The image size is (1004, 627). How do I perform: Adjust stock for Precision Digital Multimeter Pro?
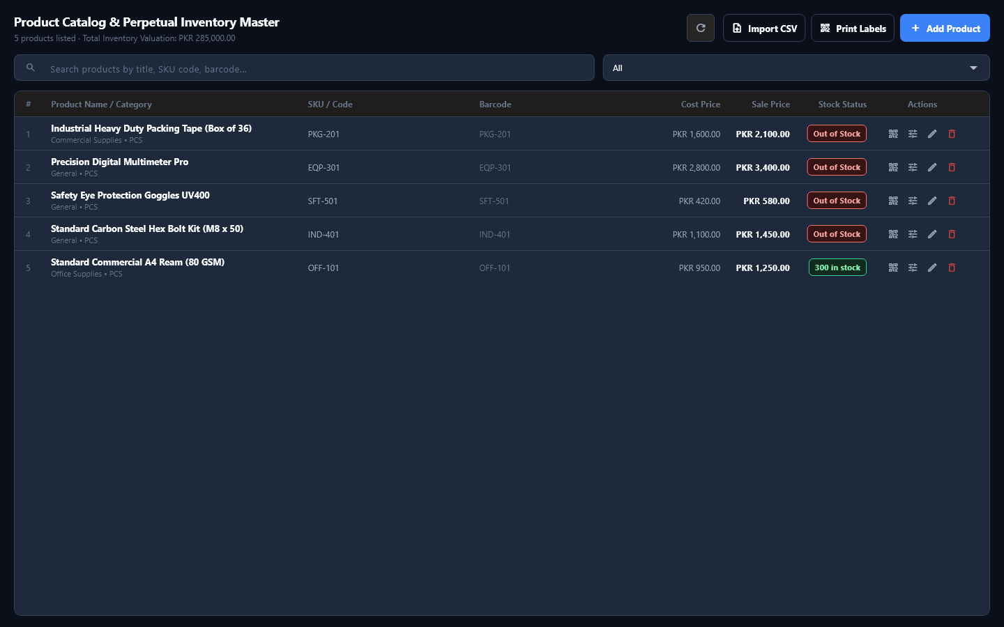click(913, 167)
